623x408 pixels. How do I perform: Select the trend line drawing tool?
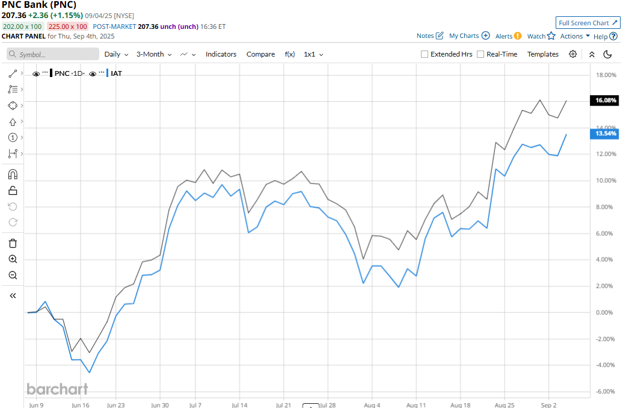[13, 73]
